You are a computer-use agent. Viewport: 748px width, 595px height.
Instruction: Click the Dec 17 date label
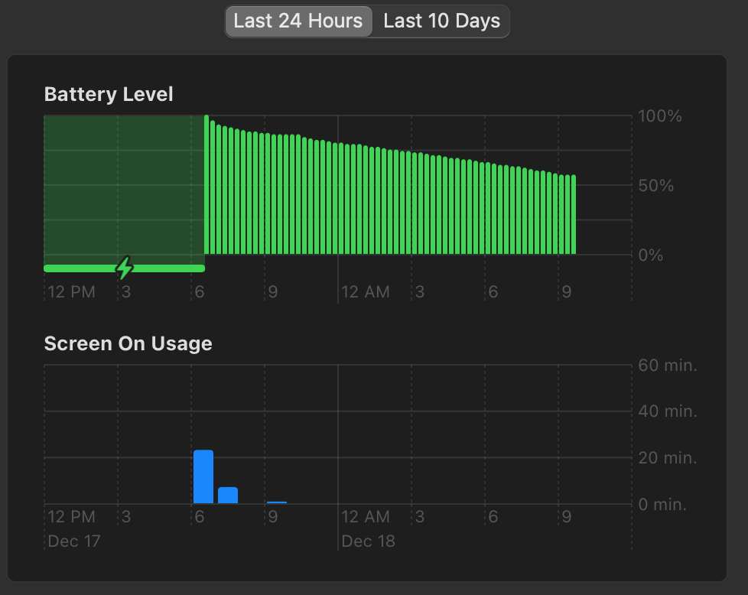pyautogui.click(x=74, y=541)
